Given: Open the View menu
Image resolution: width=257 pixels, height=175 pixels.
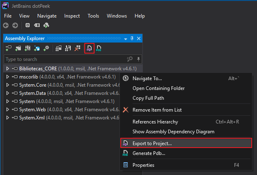Looking at the screenshot, I should [24, 16].
